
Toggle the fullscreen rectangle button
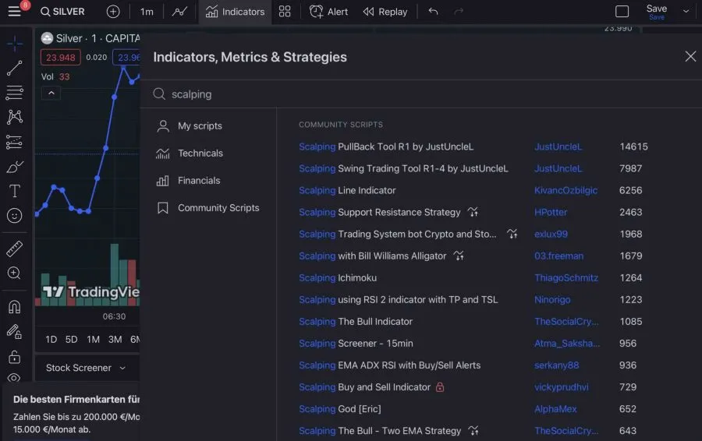pyautogui.click(x=622, y=12)
